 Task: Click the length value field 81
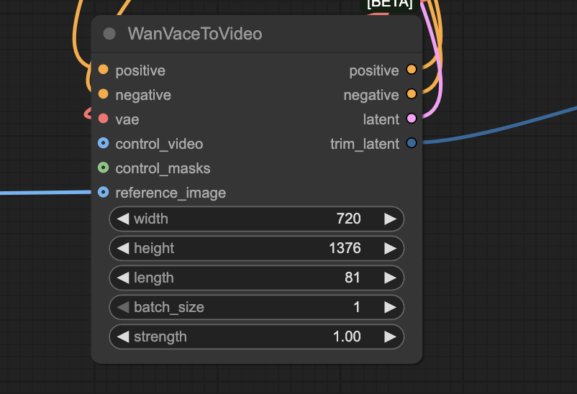pyautogui.click(x=352, y=278)
